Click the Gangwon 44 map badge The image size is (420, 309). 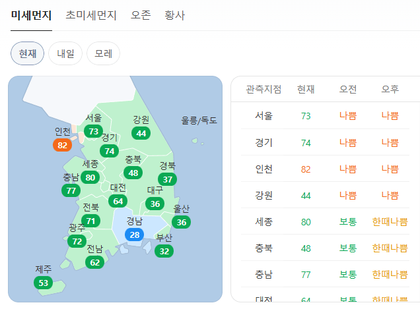point(141,133)
